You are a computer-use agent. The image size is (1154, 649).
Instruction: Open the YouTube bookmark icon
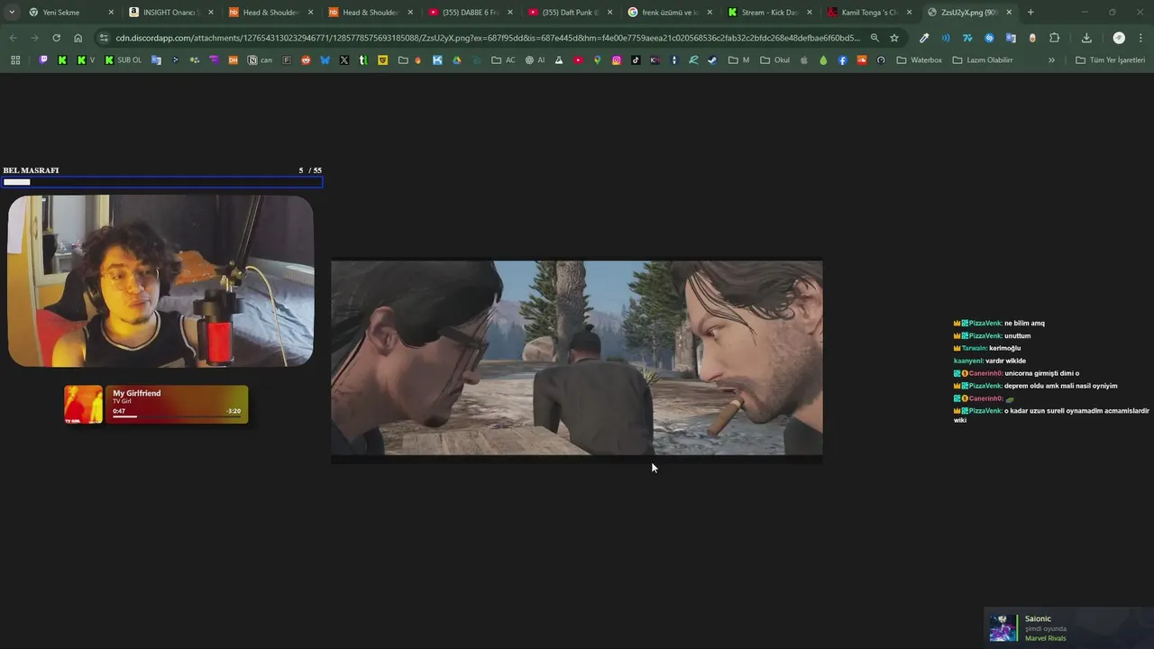coord(578,60)
